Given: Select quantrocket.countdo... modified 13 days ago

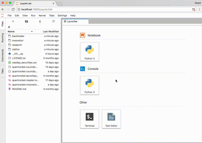Looking at the screenshot, I should click(33, 67).
